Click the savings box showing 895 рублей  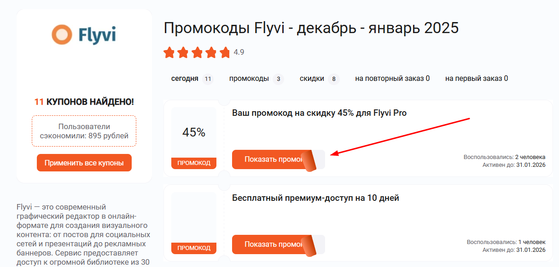(84, 131)
